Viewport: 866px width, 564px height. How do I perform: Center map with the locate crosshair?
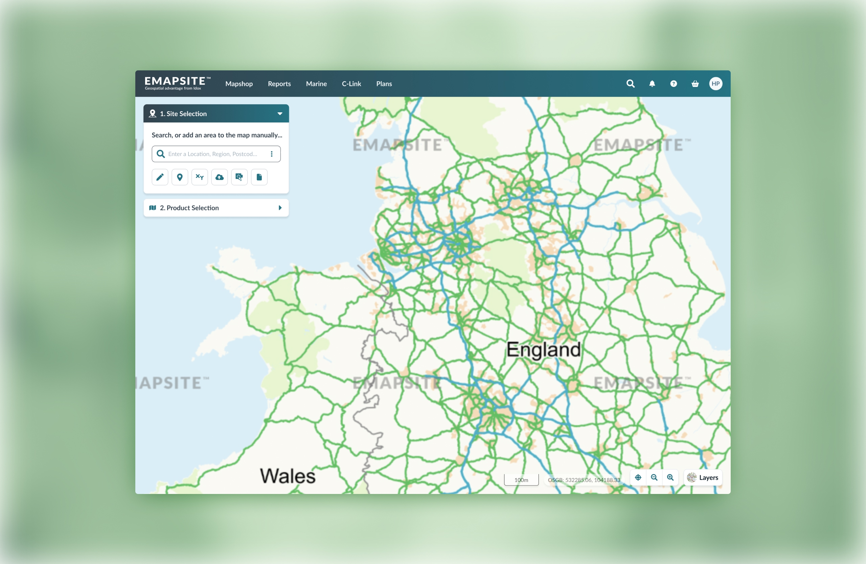638,477
